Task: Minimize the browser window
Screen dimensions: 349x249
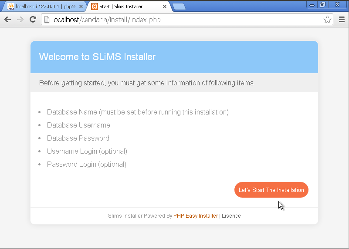Action: (312, 5)
